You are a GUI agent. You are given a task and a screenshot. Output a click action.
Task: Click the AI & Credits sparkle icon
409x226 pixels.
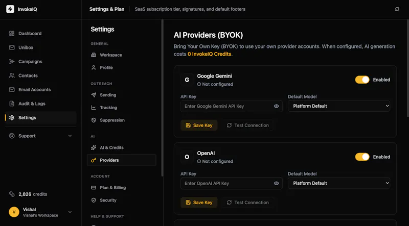(94, 147)
